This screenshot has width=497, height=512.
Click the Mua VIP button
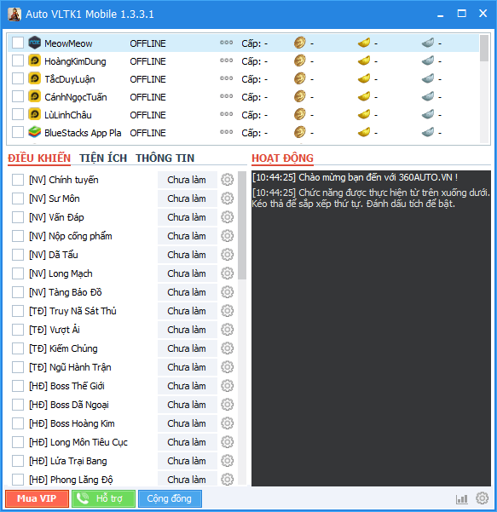(x=37, y=498)
